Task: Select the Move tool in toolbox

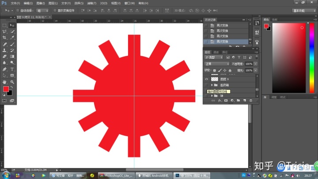Action: click(12, 25)
